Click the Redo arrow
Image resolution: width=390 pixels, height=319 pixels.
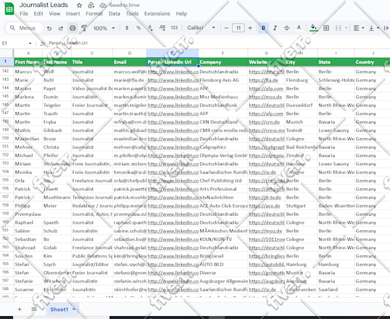(61, 28)
